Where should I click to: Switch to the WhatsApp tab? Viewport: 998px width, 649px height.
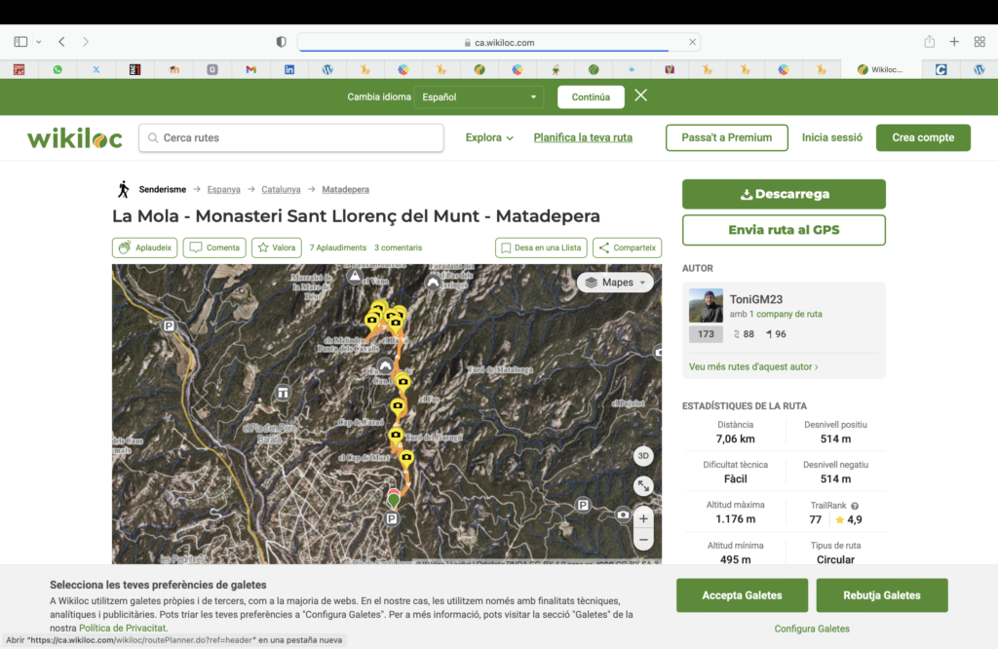(58, 69)
